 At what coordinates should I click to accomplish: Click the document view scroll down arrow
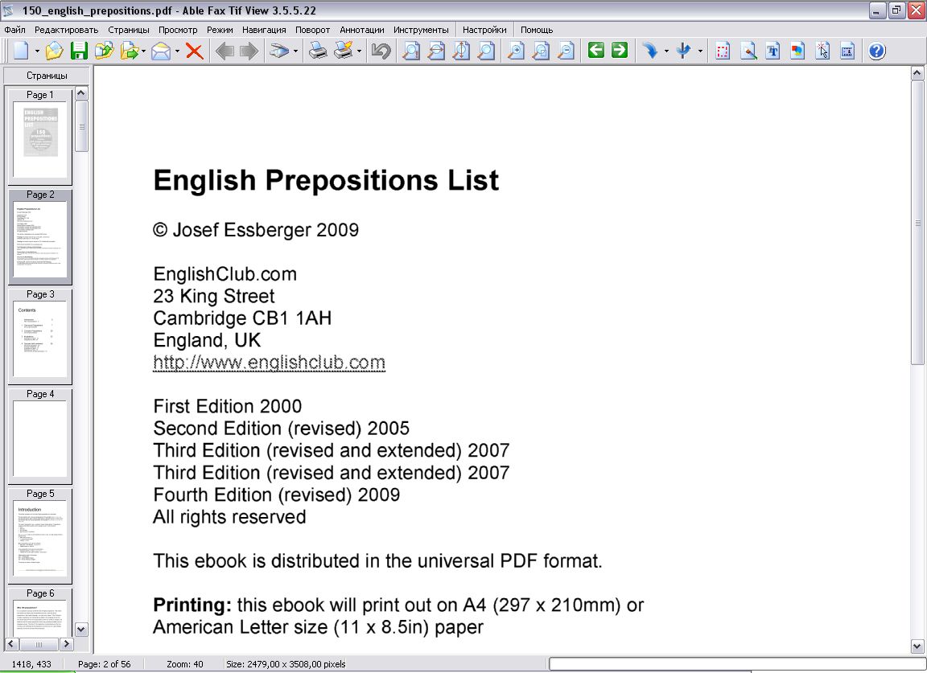[x=917, y=646]
